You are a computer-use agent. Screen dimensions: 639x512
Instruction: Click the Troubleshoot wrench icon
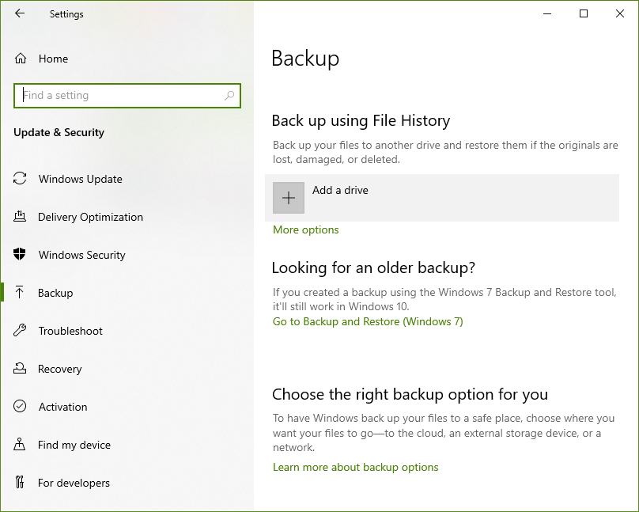point(20,330)
